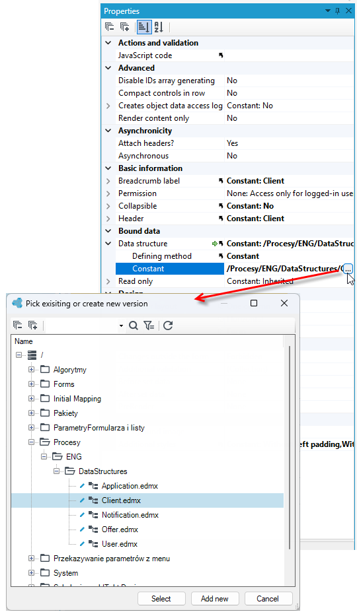The image size is (357, 616).
Task: Select Application.edmx file
Action: 130,486
